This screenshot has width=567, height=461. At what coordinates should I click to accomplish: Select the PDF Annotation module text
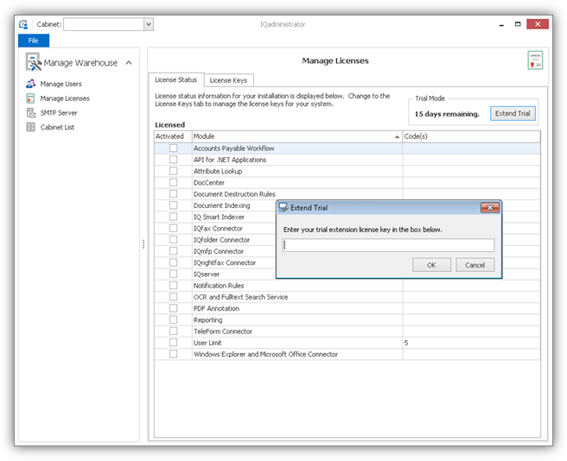(x=216, y=308)
